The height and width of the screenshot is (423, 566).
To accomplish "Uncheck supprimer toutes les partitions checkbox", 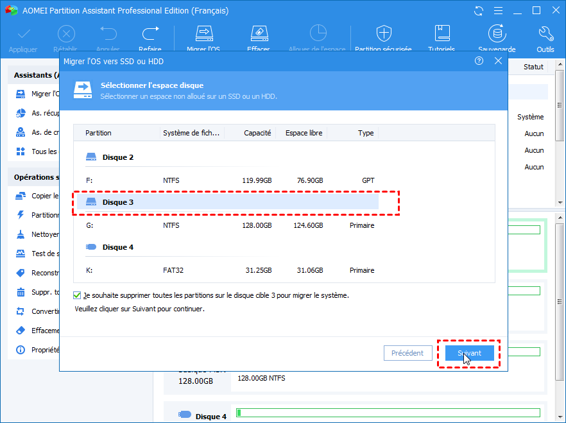I will 77,295.
